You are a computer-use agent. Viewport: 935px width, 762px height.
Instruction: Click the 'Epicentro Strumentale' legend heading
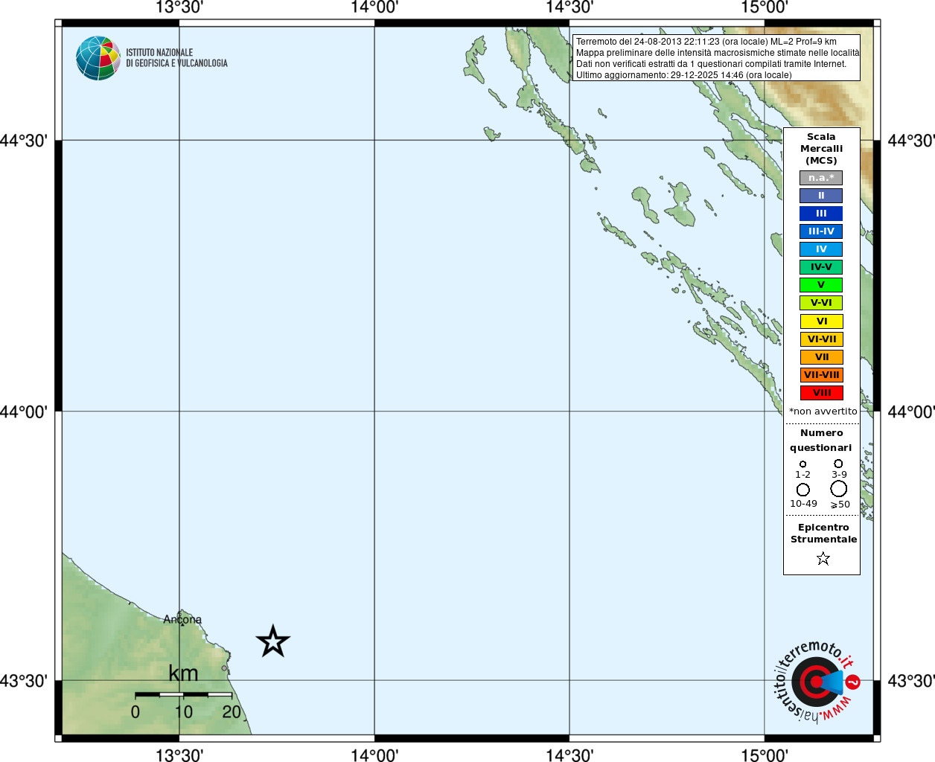pyautogui.click(x=823, y=534)
